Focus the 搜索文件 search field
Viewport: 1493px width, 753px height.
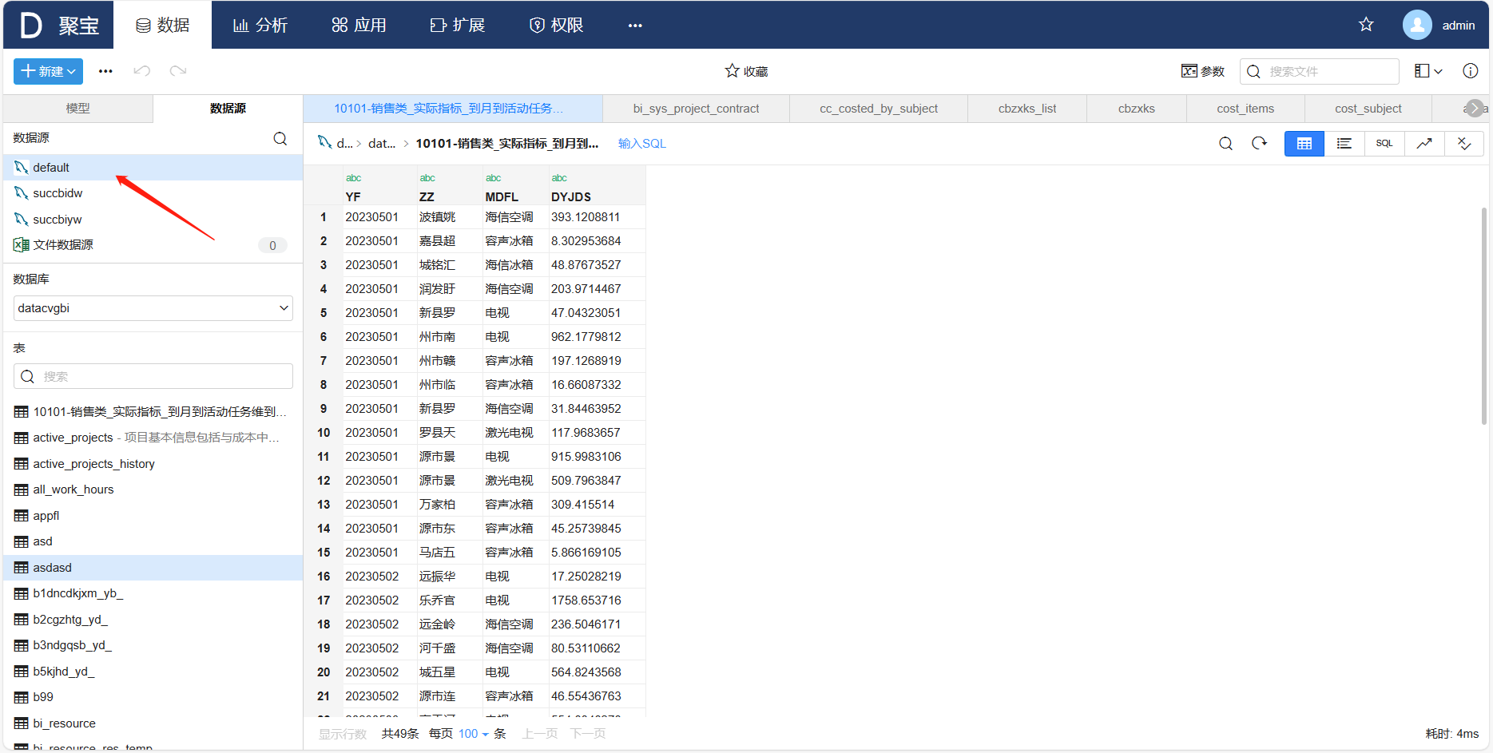pyautogui.click(x=1320, y=71)
